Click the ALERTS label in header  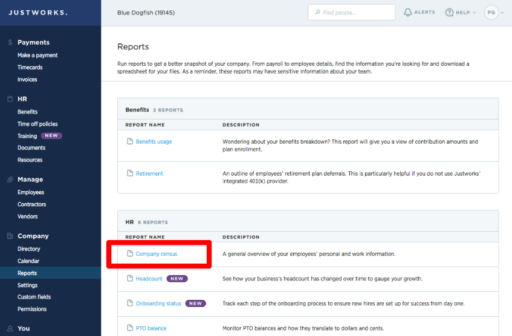click(x=424, y=12)
